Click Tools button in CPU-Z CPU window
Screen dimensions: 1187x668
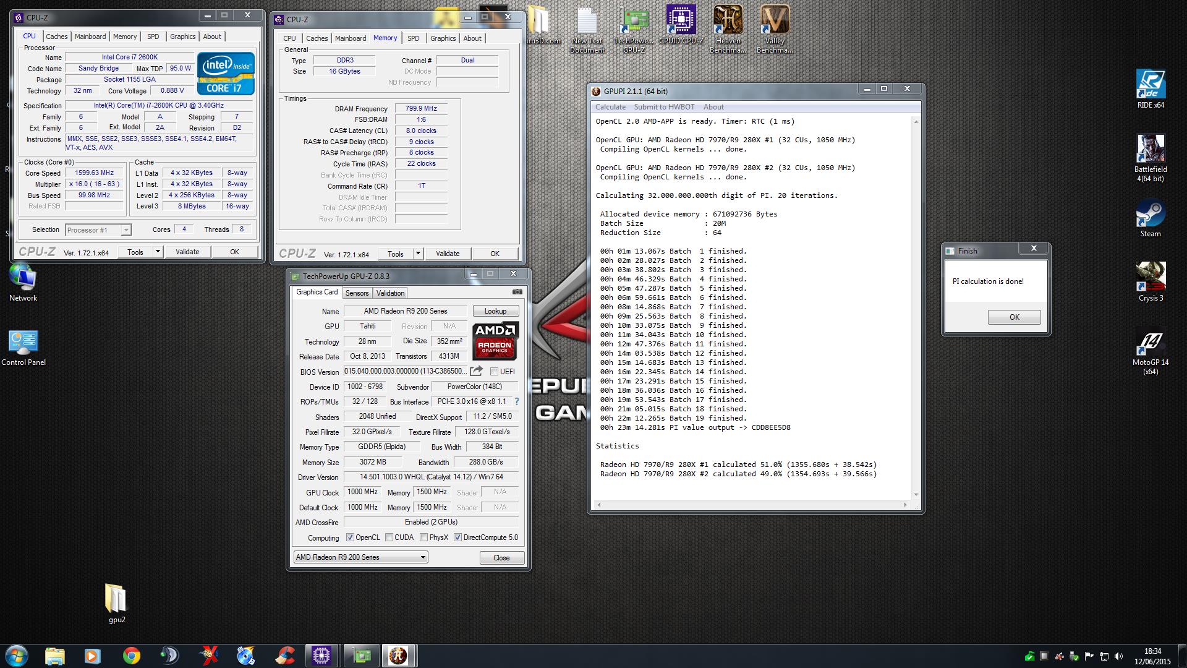(x=135, y=252)
